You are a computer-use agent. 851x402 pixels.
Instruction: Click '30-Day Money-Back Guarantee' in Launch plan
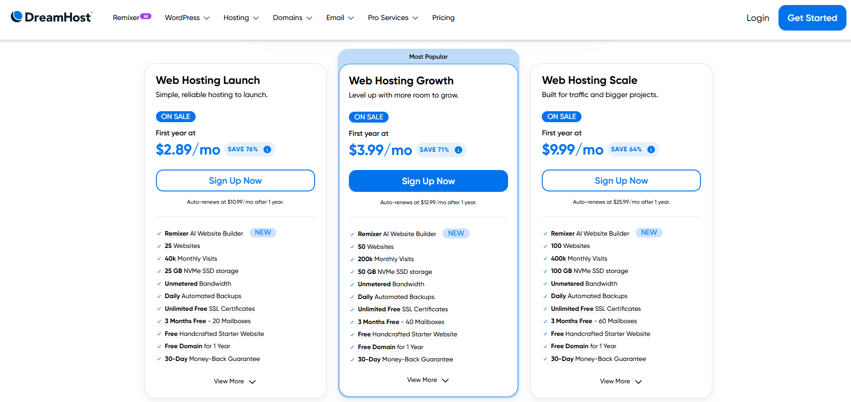212,359
